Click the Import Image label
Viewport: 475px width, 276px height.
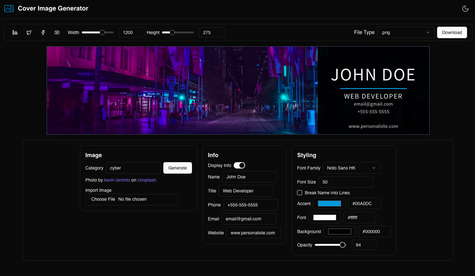(98, 190)
